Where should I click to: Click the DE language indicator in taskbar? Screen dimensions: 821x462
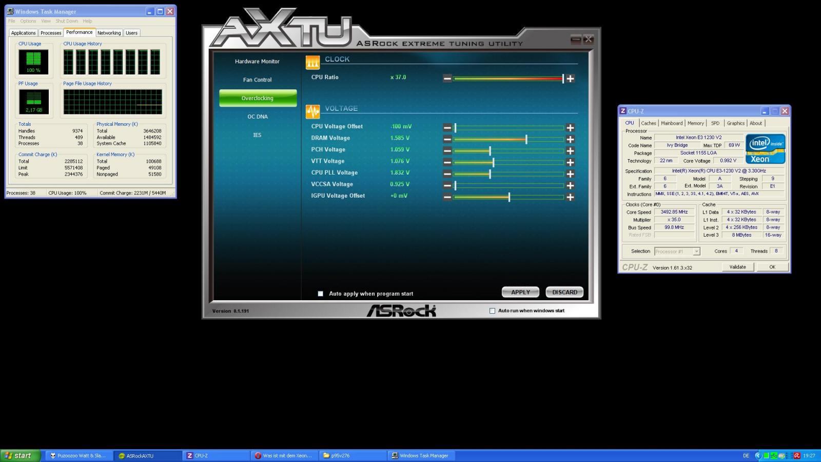(746, 456)
